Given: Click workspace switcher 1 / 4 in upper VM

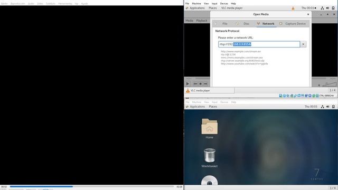Looking at the screenshot, I should (x=332, y=90).
